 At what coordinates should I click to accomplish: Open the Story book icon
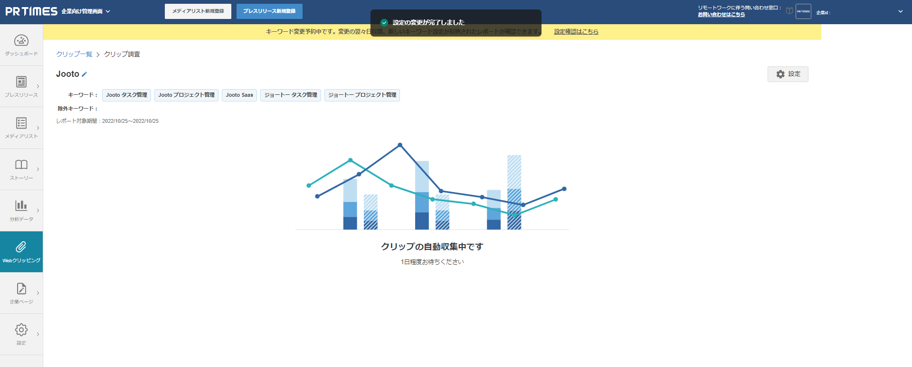[21, 165]
